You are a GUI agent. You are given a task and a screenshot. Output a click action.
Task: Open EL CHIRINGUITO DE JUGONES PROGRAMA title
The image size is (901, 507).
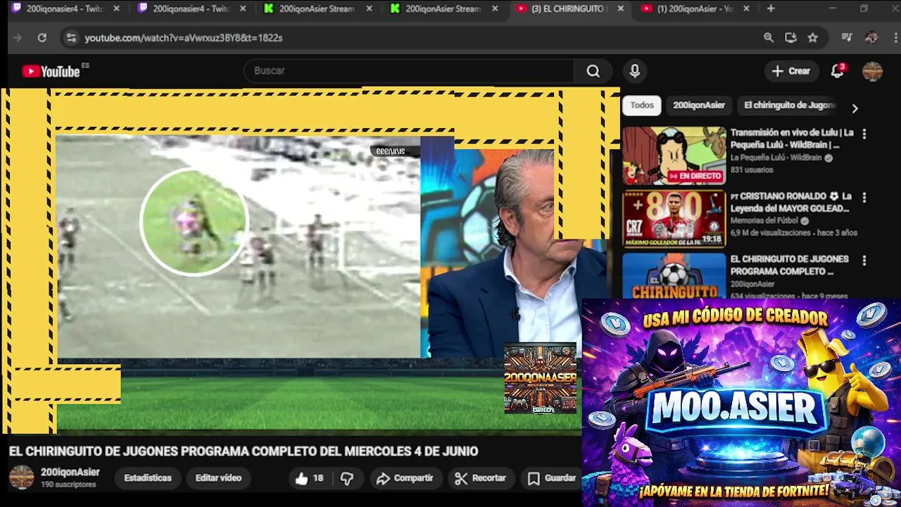(790, 265)
